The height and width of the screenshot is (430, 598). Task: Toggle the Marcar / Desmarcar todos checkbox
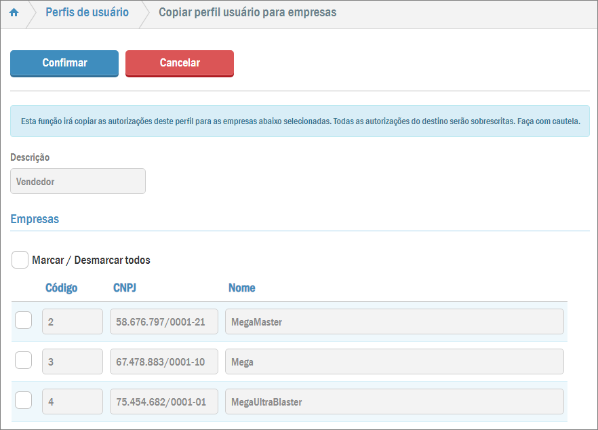click(x=20, y=260)
